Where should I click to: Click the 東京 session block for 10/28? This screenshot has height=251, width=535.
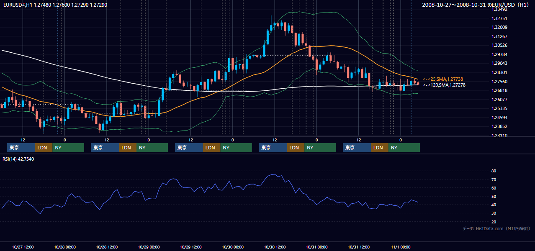tap(105, 148)
